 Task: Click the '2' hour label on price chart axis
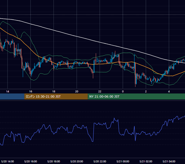[146, 92]
